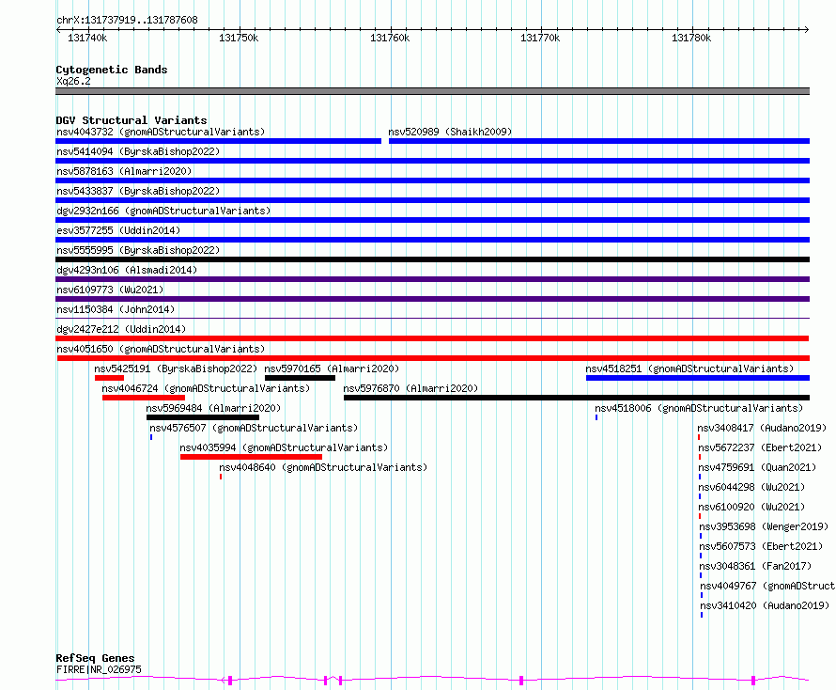Viewport: 836px width, 690px height.
Task: Click the FIRRE|NR_026975 gene label
Action: click(99, 669)
